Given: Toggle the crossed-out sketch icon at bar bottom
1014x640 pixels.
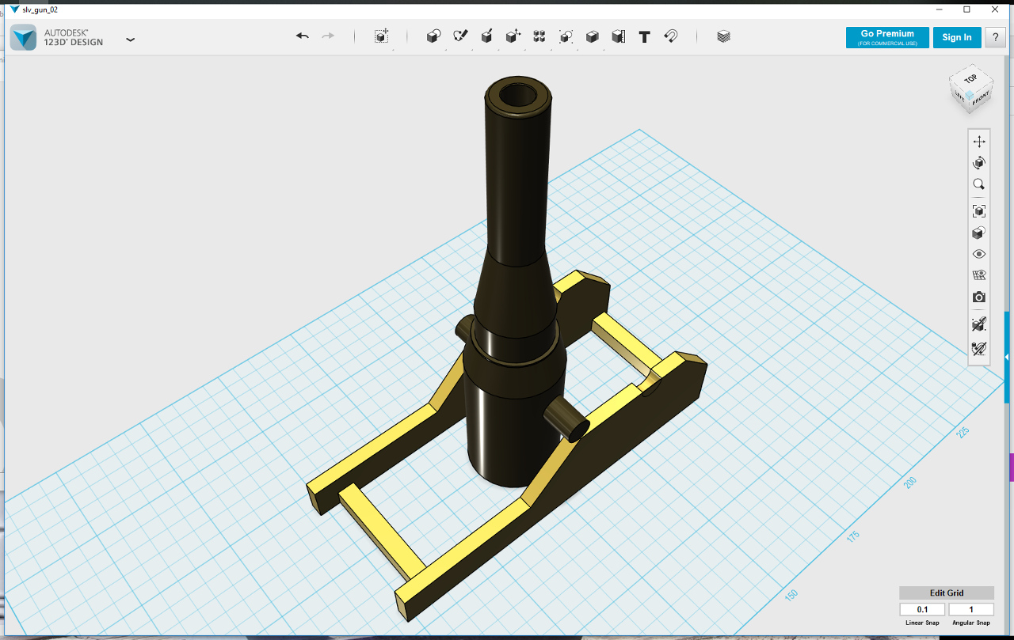Looking at the screenshot, I should pos(979,347).
